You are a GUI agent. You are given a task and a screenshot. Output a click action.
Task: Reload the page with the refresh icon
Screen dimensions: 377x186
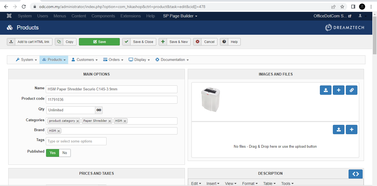24,7
